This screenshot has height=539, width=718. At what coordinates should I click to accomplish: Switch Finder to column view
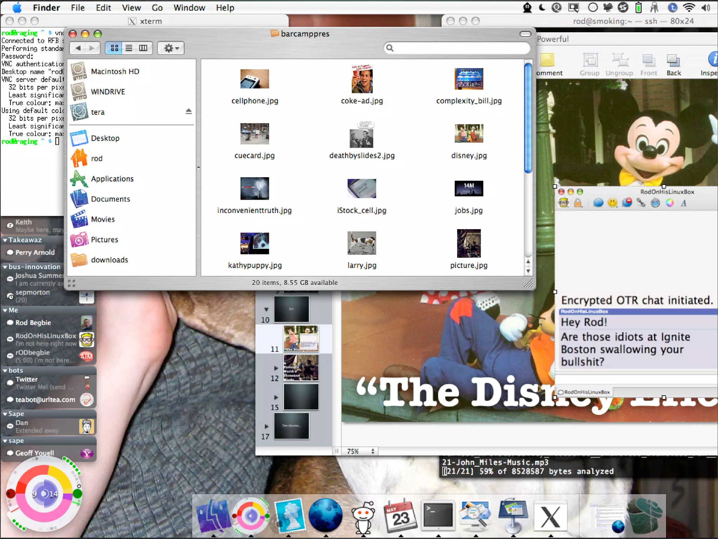pos(143,48)
